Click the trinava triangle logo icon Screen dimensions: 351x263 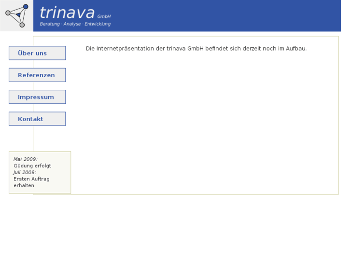(17, 15)
